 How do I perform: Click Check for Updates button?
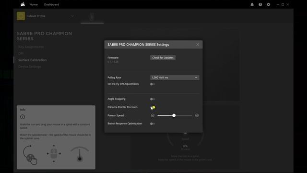coord(163,58)
